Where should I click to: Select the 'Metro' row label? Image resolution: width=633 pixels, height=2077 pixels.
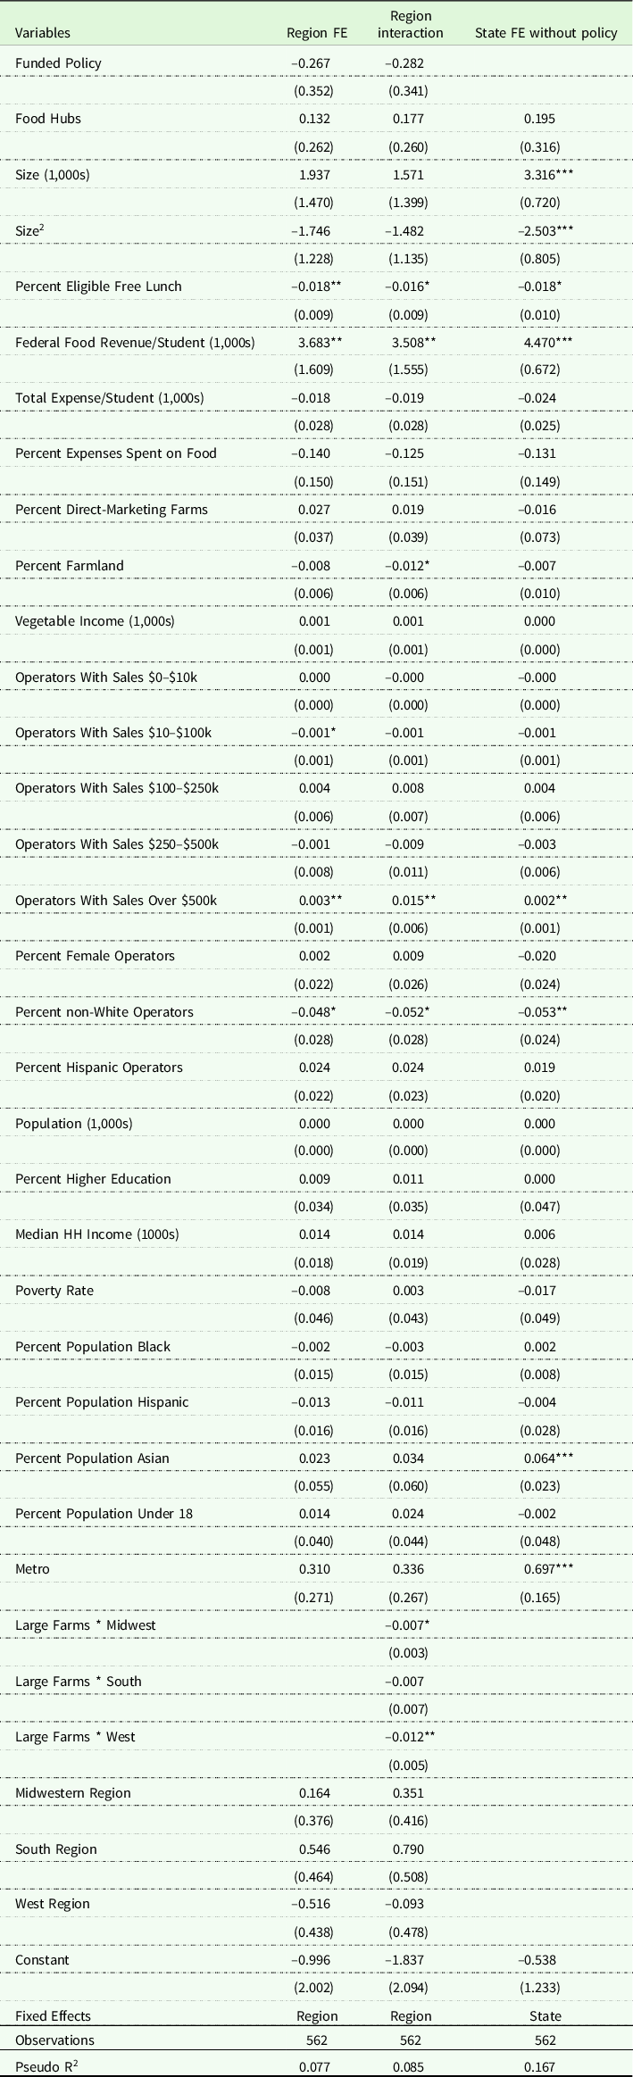pyautogui.click(x=32, y=1569)
